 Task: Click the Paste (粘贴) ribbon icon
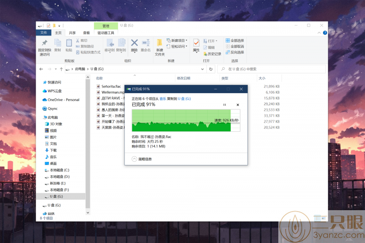(x=69, y=43)
